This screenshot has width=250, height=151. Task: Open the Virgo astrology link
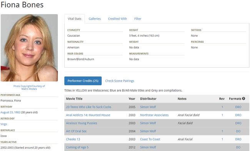[x=4, y=124]
